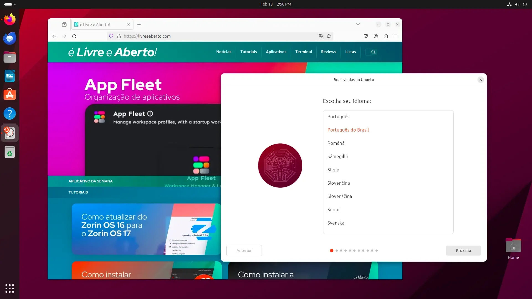
Task: Open the Listas navigation item
Action: tap(351, 52)
